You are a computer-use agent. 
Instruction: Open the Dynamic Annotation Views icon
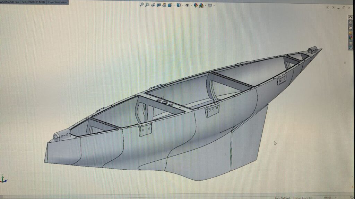pos(164,5)
